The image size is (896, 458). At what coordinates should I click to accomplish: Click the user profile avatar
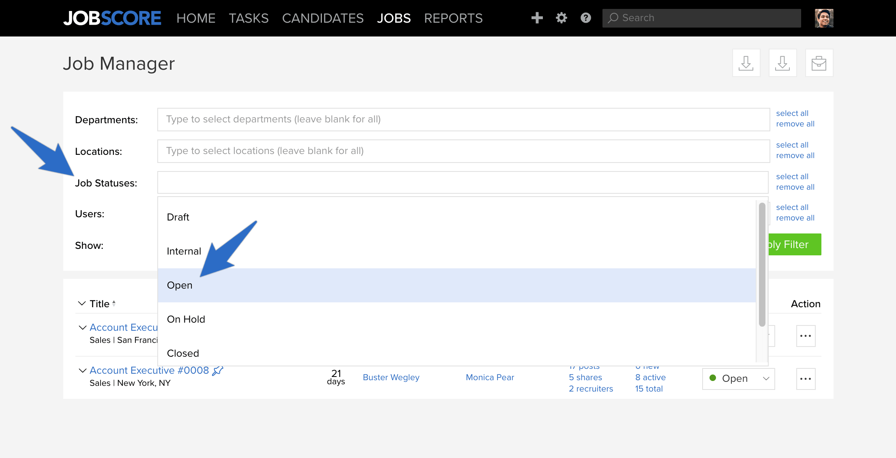point(824,18)
